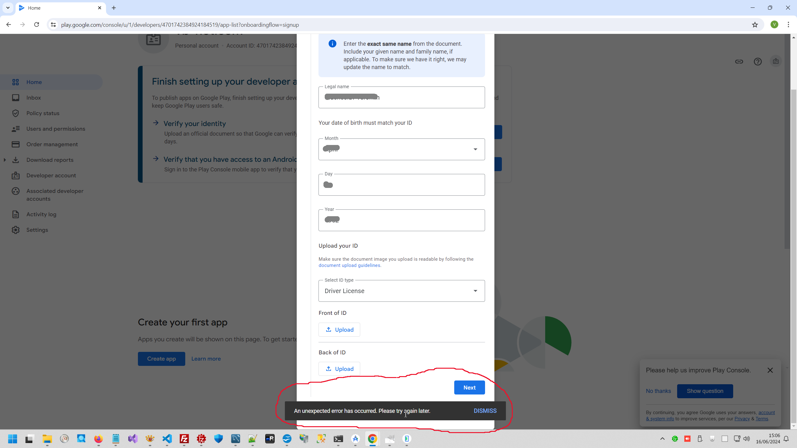
Task: Open the Settings gear in sidebar
Action: [x=16, y=230]
